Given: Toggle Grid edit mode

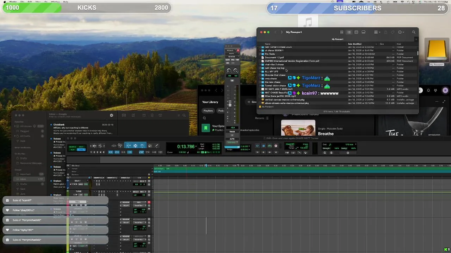Looking at the screenshot, I should (81, 150).
